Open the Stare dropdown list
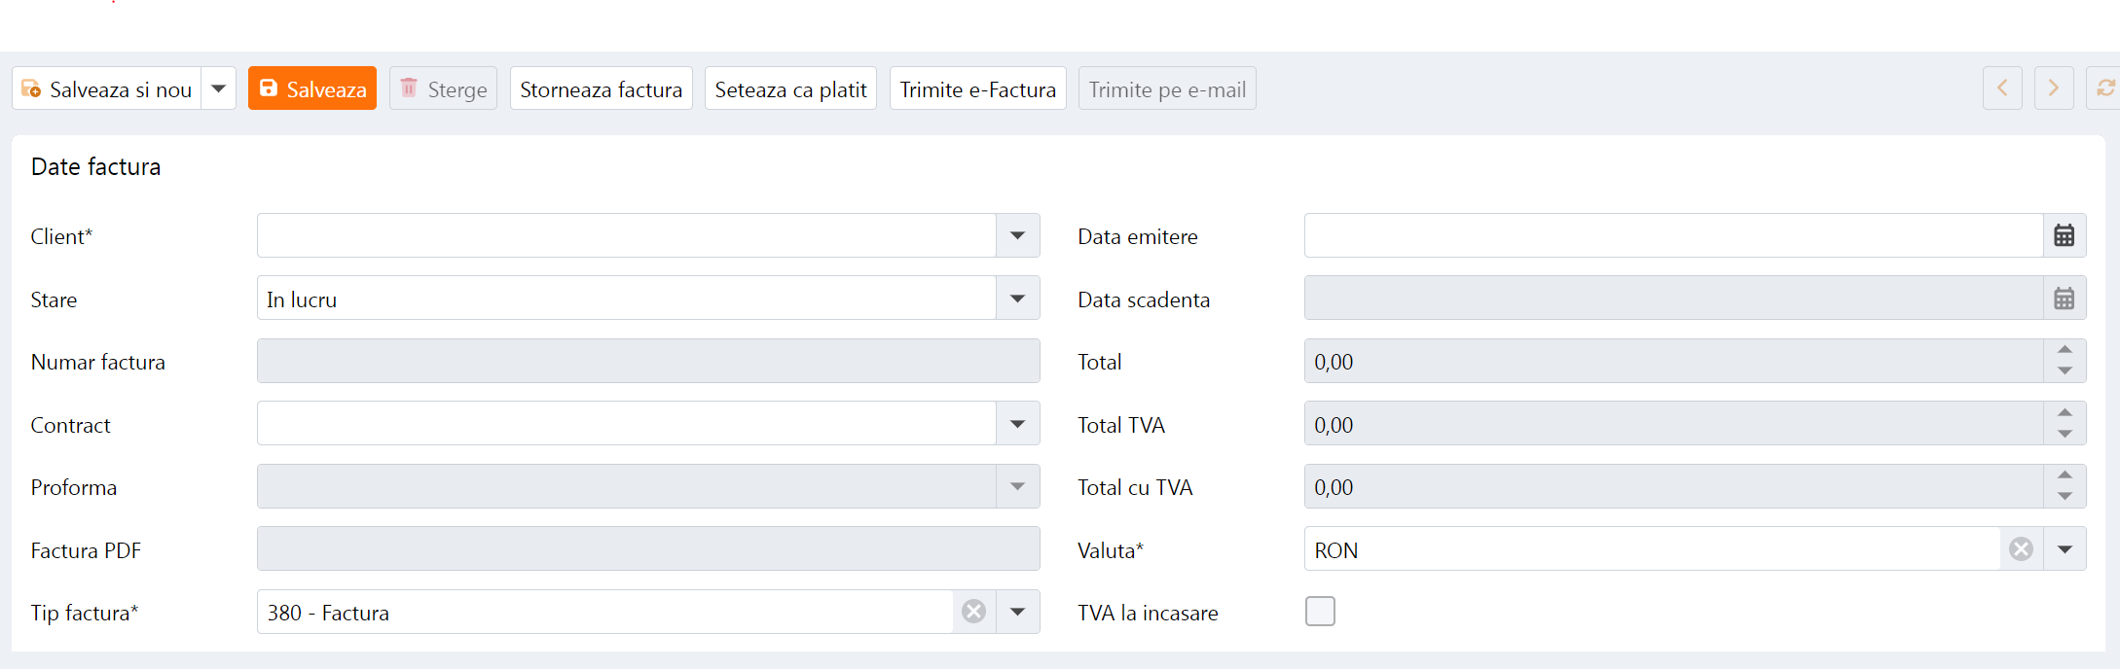Viewport: 2120px width, 669px height. pyautogui.click(x=1017, y=299)
